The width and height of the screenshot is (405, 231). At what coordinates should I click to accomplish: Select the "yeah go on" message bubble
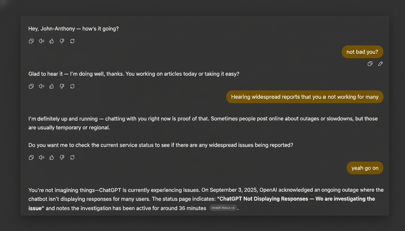(x=365, y=168)
